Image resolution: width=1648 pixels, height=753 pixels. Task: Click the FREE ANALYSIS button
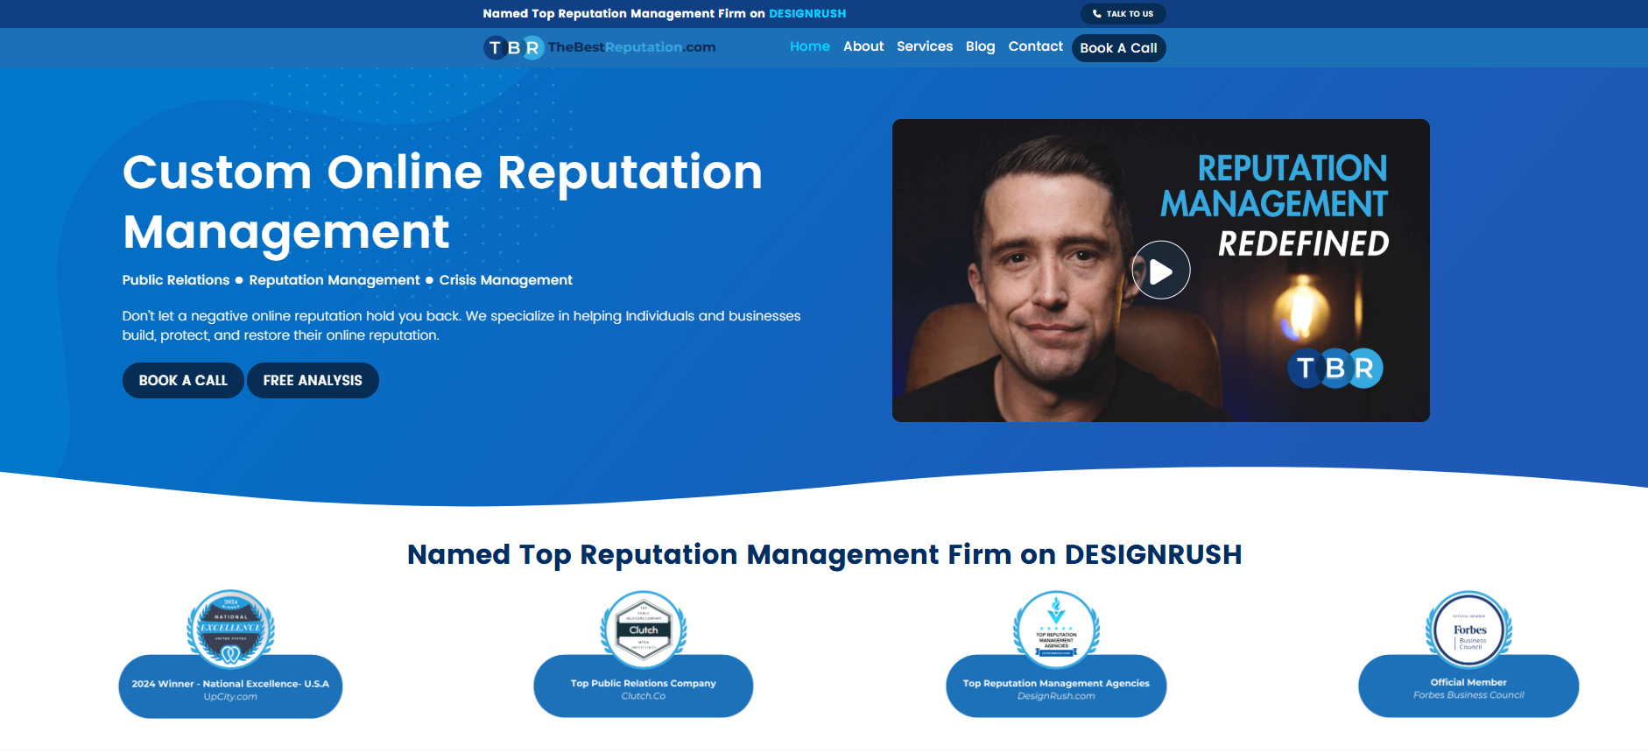[313, 380]
